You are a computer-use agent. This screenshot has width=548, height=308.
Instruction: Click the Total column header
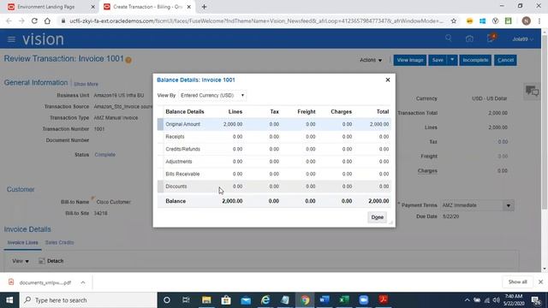click(383, 112)
